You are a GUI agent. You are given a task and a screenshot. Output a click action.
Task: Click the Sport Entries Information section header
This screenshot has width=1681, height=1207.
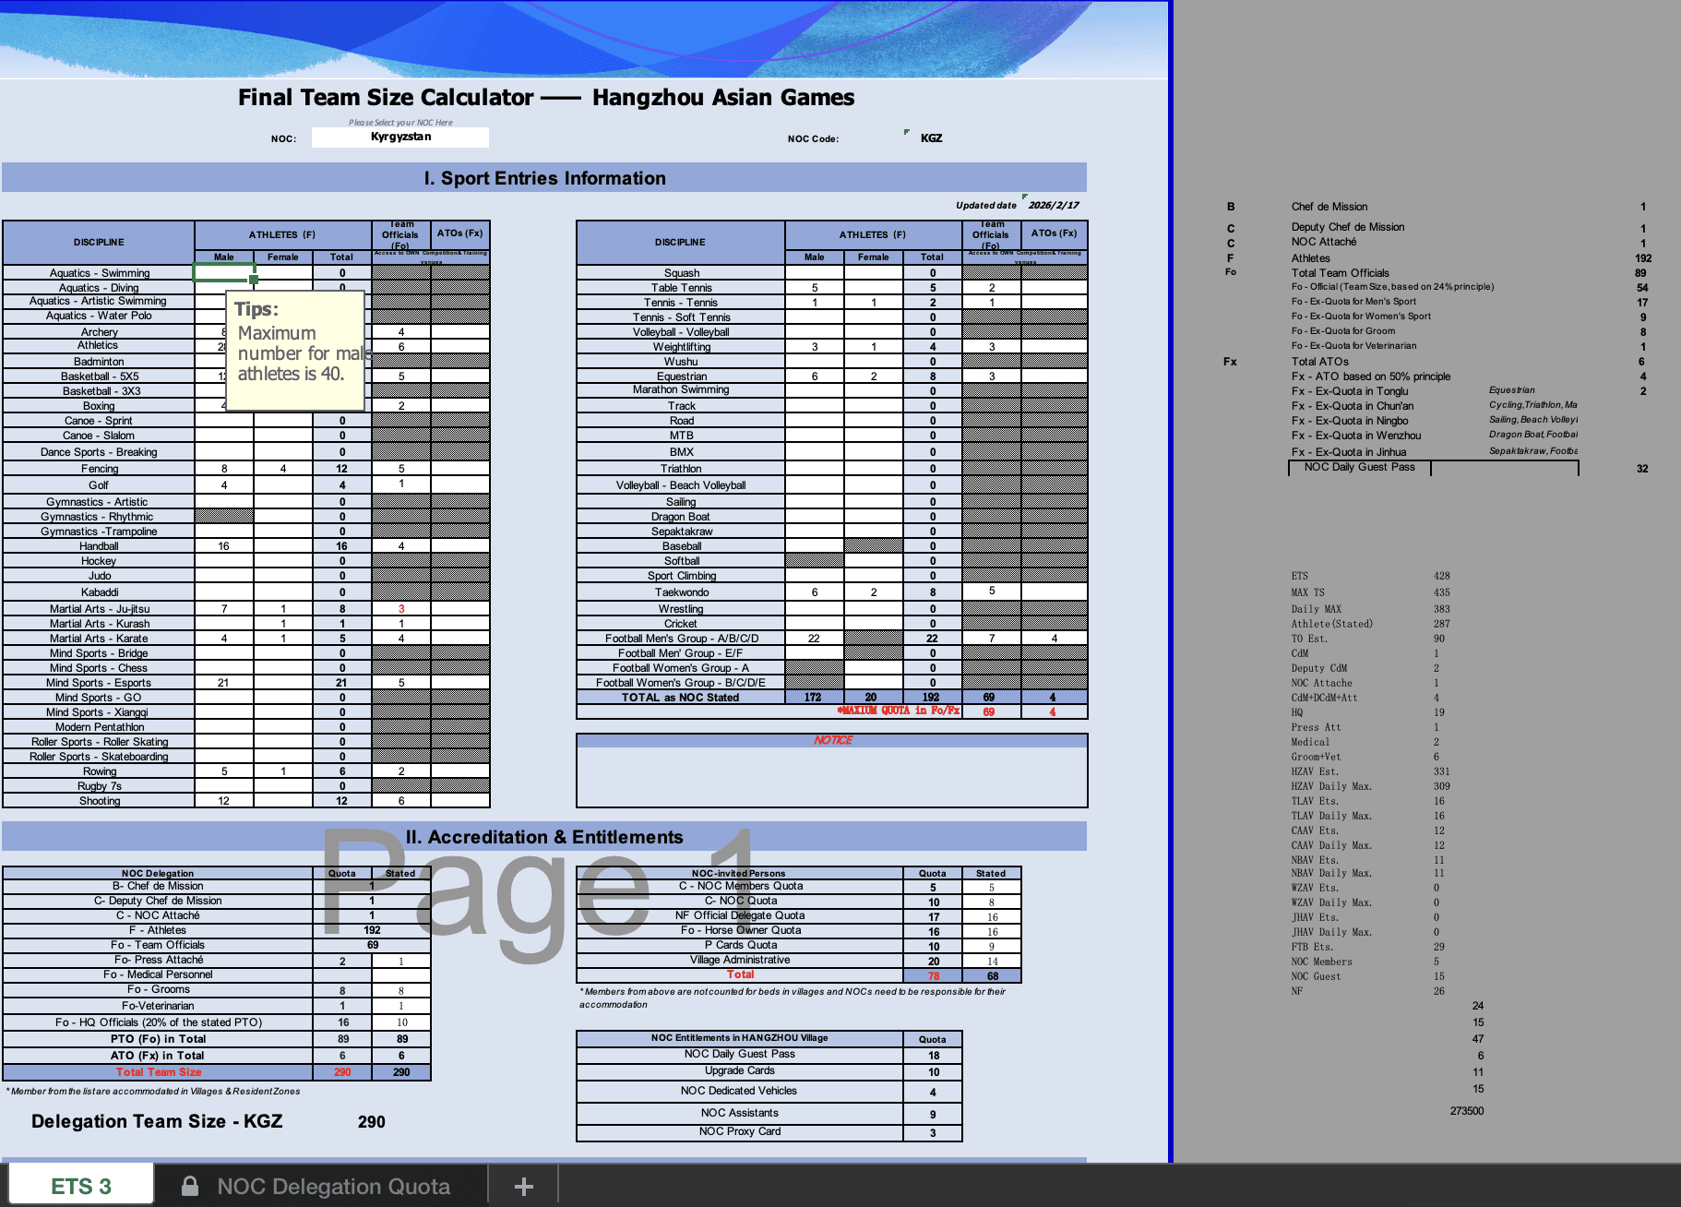click(544, 178)
